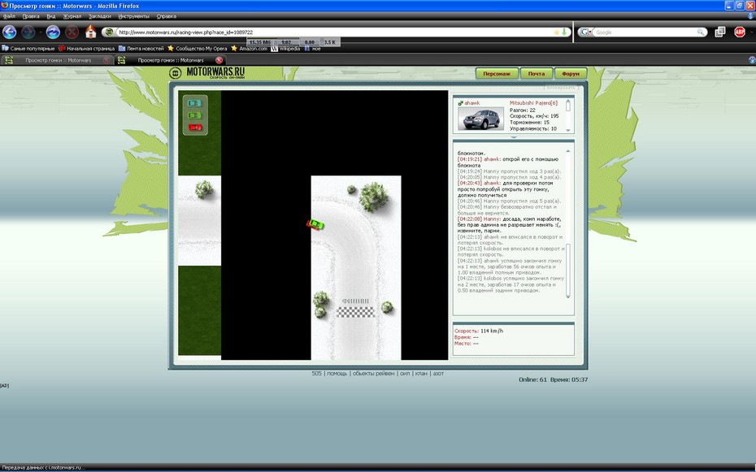Open the Вид menu

point(51,16)
